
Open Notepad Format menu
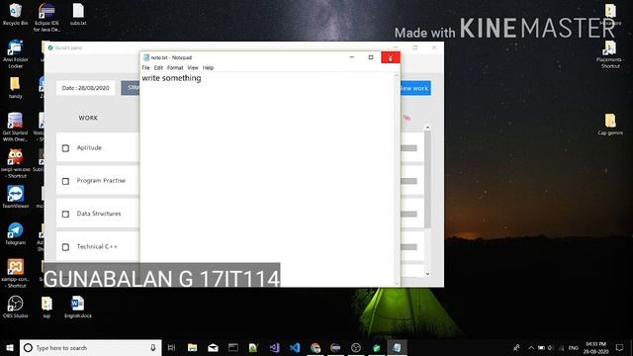175,68
